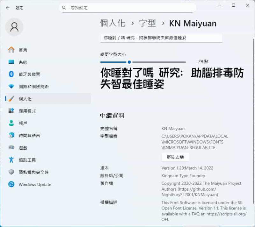This screenshot has width=255, height=227.
Task: Click the back arrow at top left
Action: click(7, 7)
